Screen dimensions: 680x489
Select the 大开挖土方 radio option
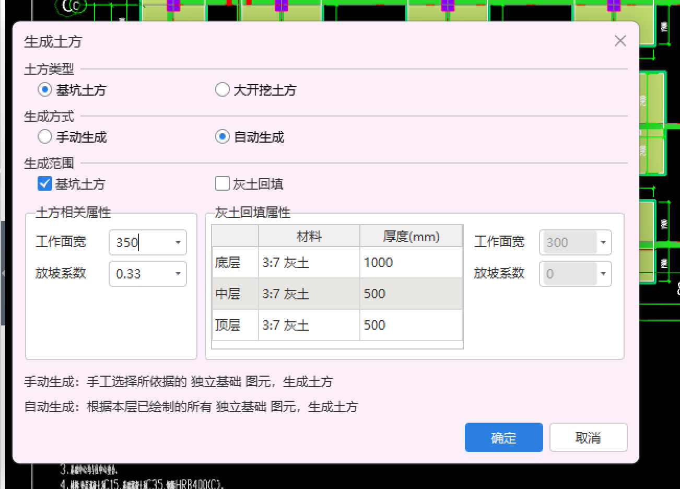(222, 90)
